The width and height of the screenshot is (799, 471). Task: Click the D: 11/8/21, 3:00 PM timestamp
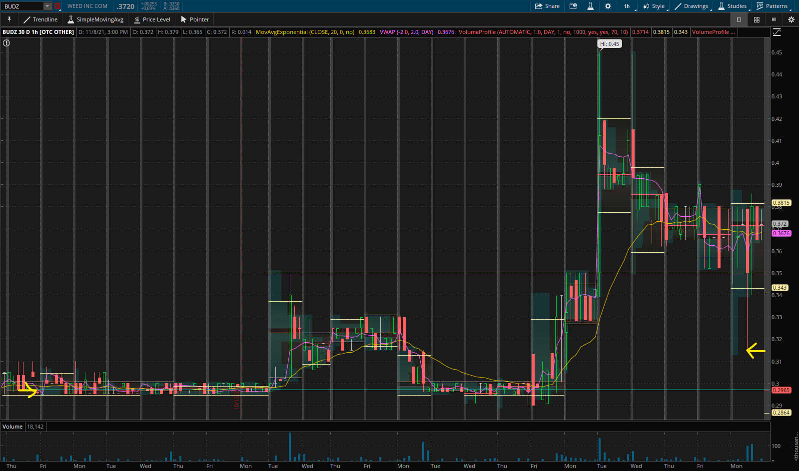(x=103, y=32)
